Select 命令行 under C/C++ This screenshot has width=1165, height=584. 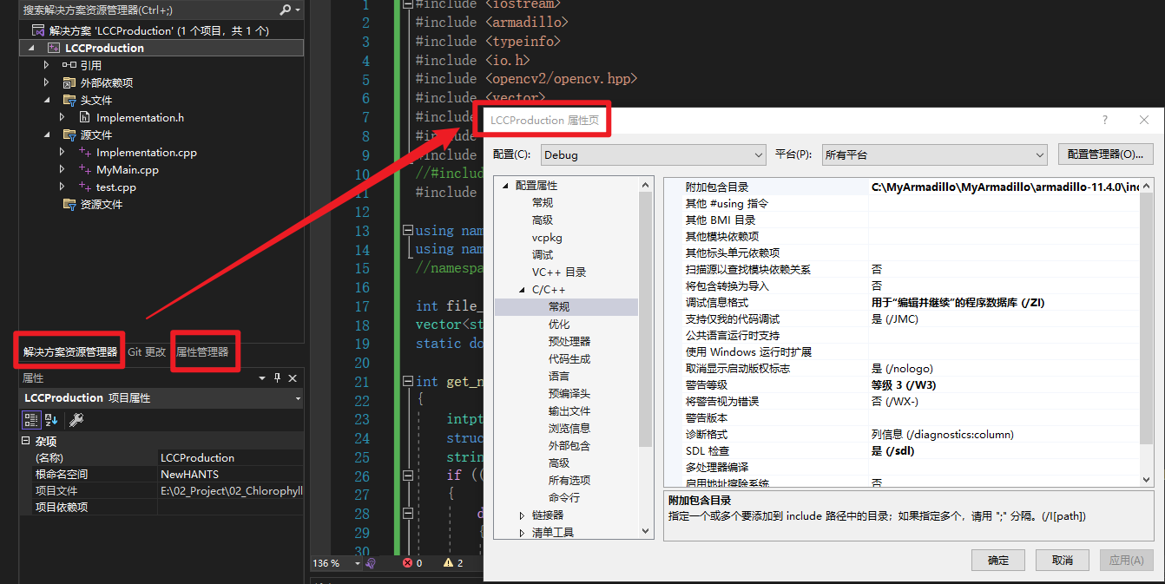(564, 498)
